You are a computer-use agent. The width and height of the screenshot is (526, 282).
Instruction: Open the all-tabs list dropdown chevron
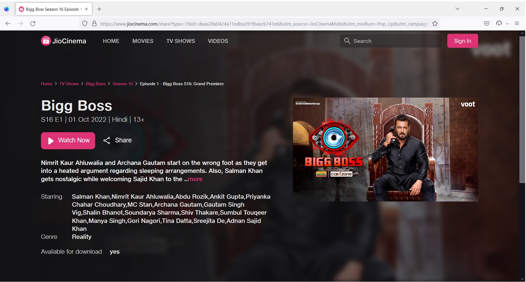click(x=457, y=9)
